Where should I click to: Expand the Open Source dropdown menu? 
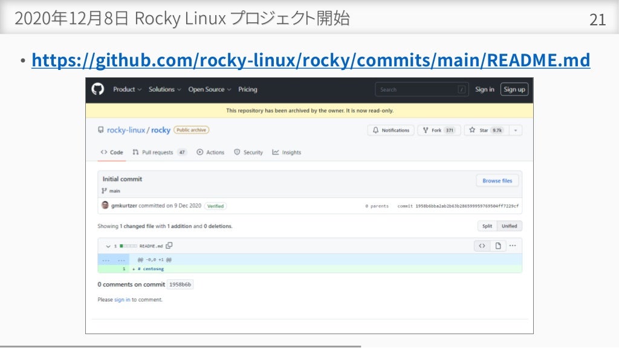point(210,89)
